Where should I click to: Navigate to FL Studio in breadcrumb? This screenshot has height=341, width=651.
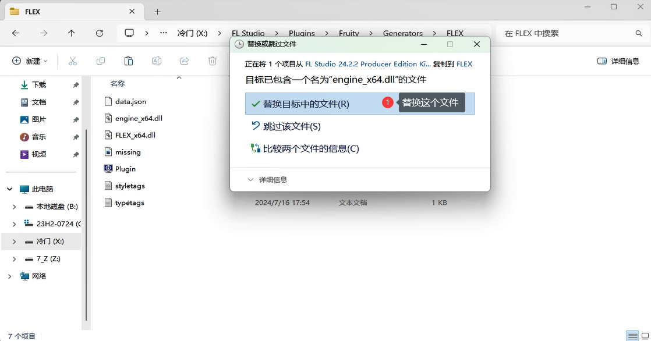[x=248, y=33]
